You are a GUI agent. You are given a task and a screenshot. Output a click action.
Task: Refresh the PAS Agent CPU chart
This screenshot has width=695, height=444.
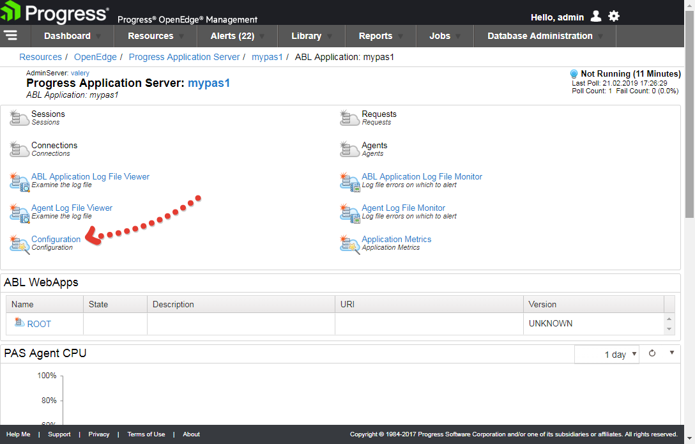(x=652, y=353)
